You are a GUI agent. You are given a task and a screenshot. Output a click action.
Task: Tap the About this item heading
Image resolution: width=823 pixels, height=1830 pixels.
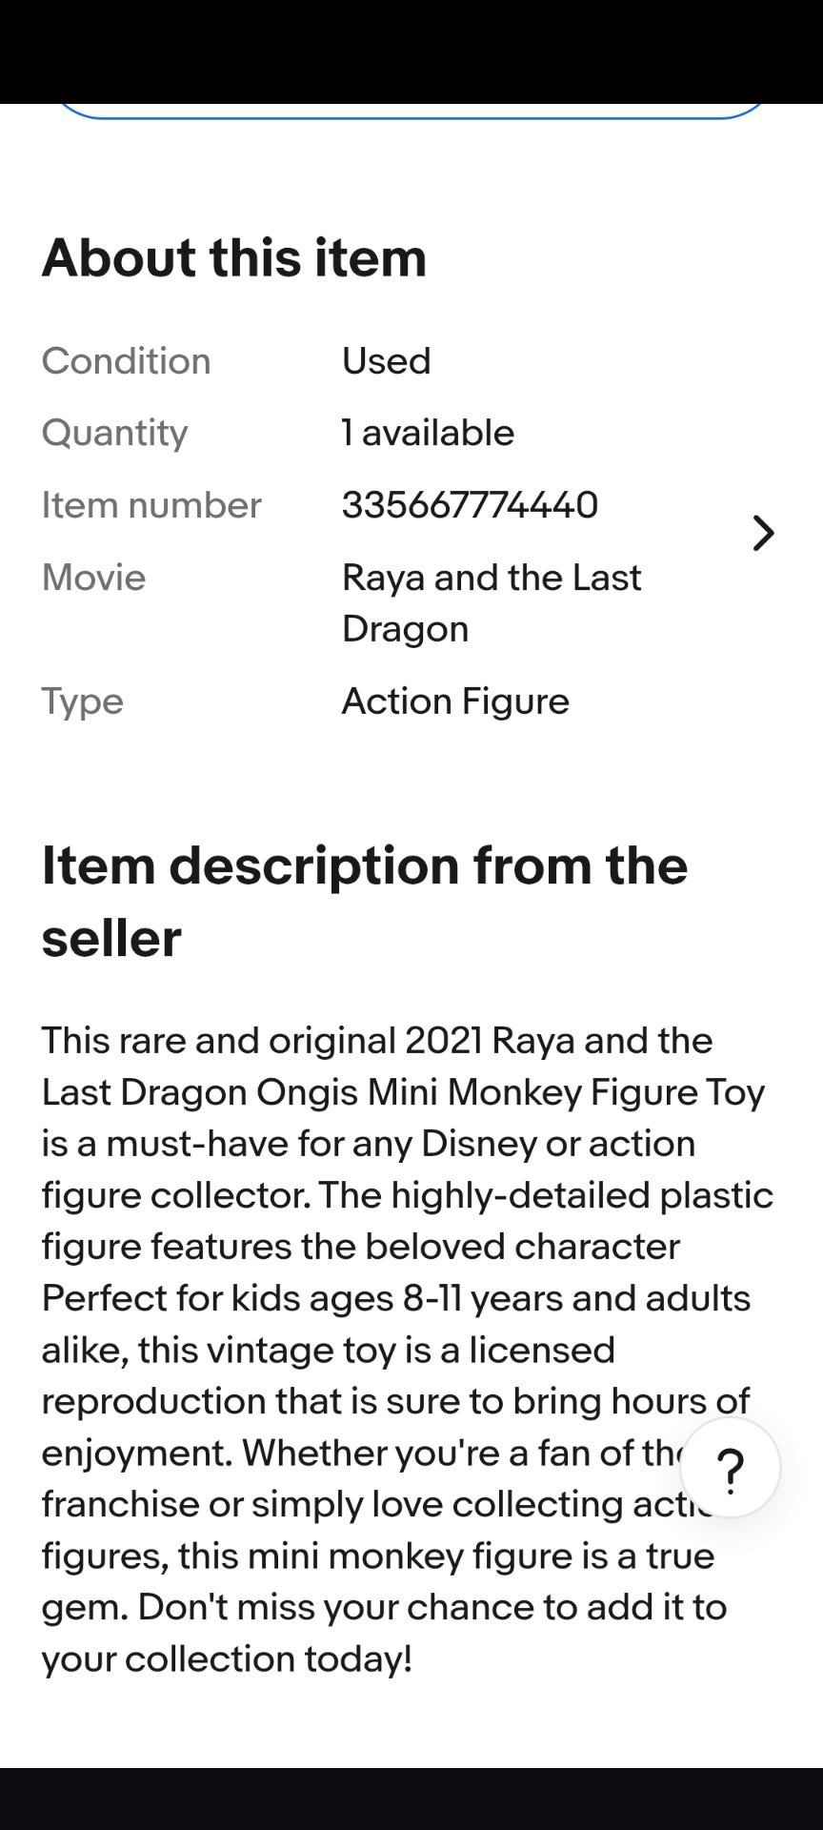[x=234, y=257]
